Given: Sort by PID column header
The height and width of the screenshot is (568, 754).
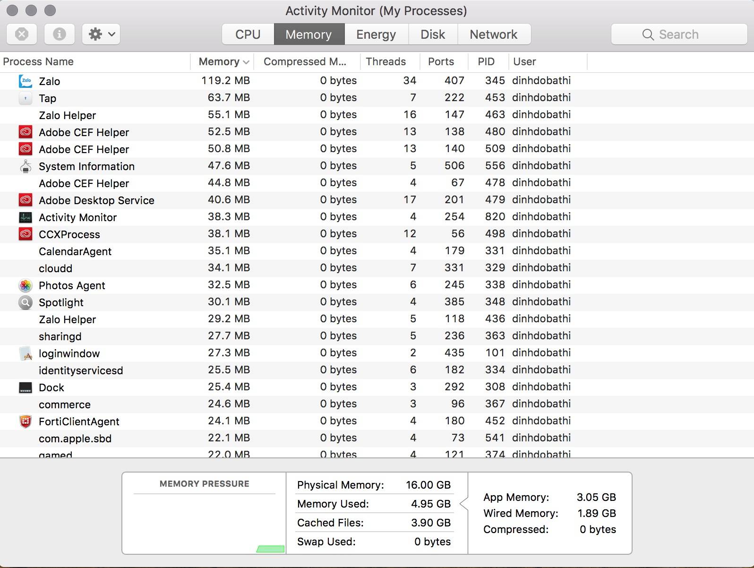Looking at the screenshot, I should pos(488,61).
